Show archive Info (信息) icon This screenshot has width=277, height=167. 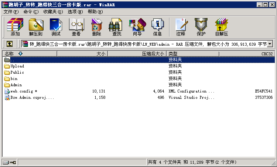157,27
